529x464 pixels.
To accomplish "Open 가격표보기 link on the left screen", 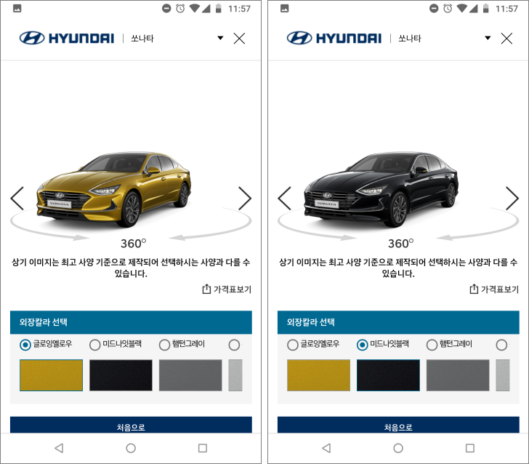I will (233, 289).
